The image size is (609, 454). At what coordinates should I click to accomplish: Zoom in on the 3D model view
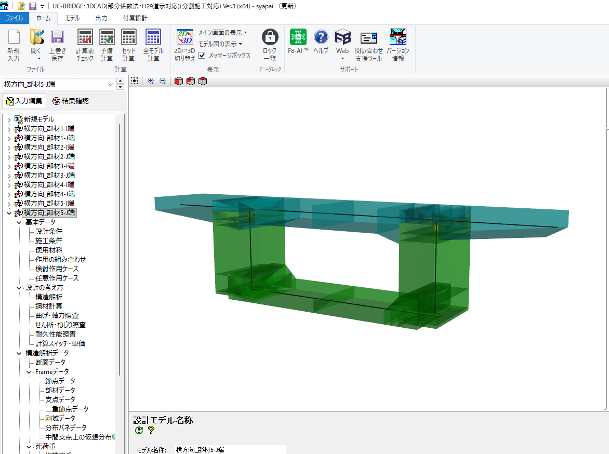tap(151, 81)
